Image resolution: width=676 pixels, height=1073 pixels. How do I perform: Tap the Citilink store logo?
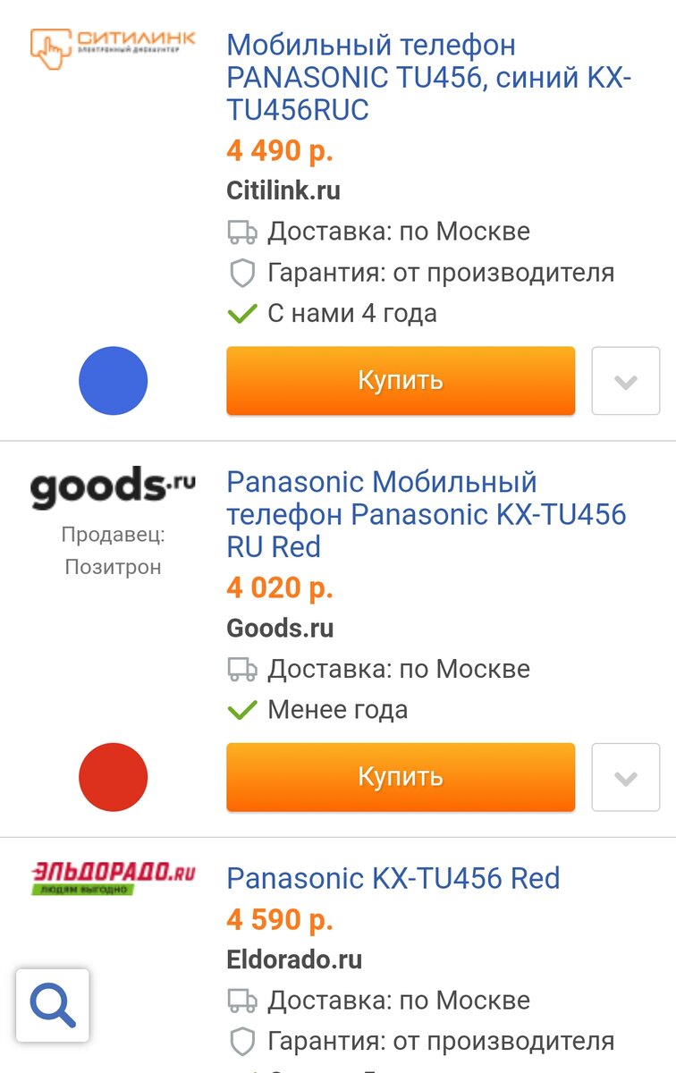point(113,48)
